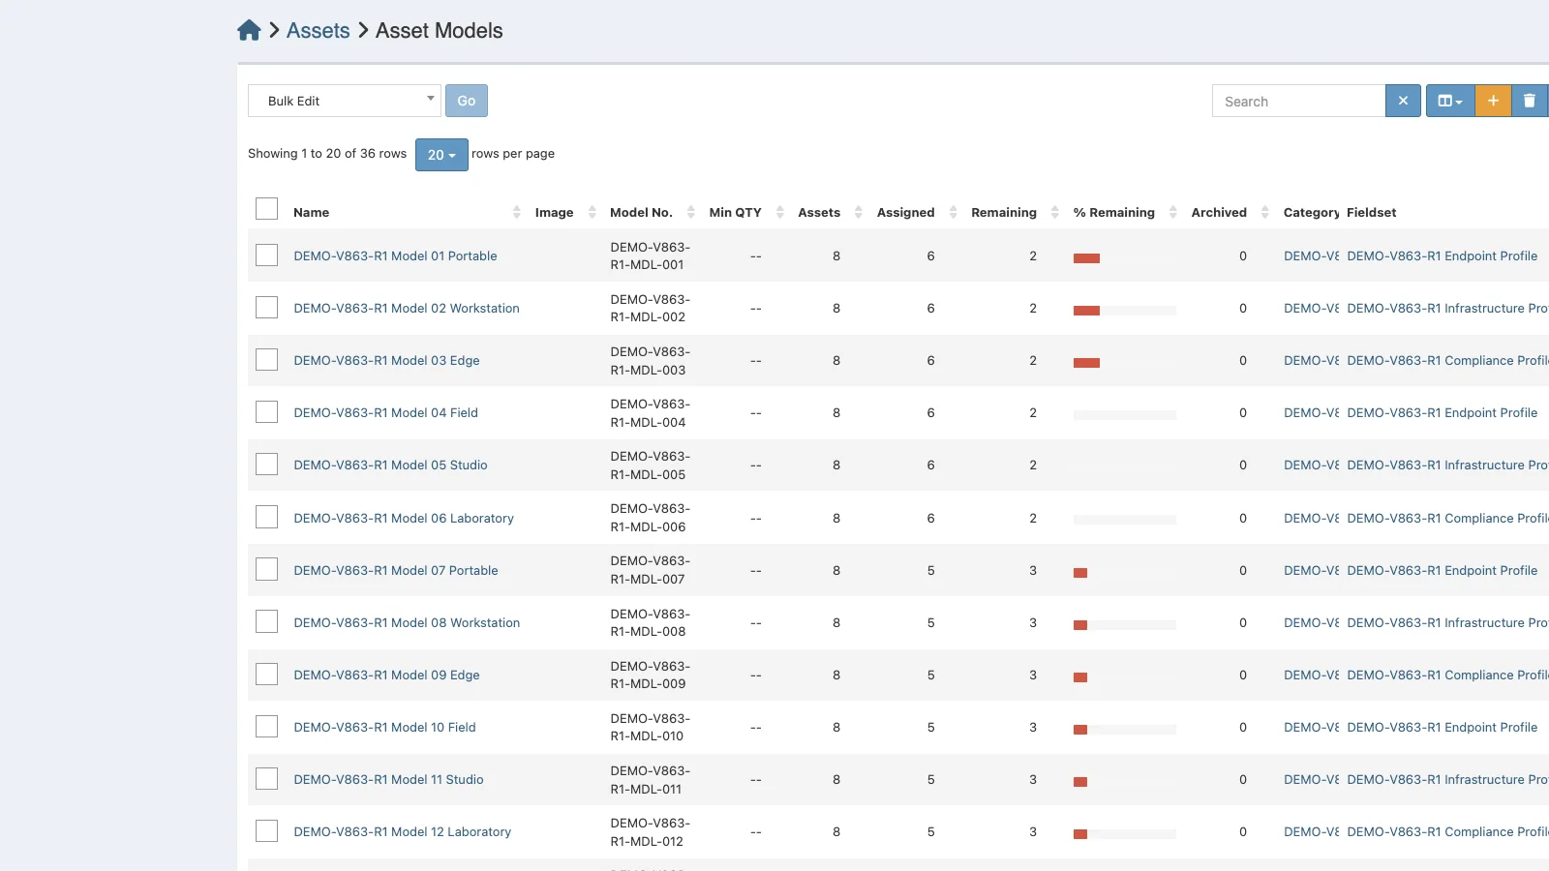Open DEMO-V863-R1 Model 06 Laboratory

click(404, 518)
